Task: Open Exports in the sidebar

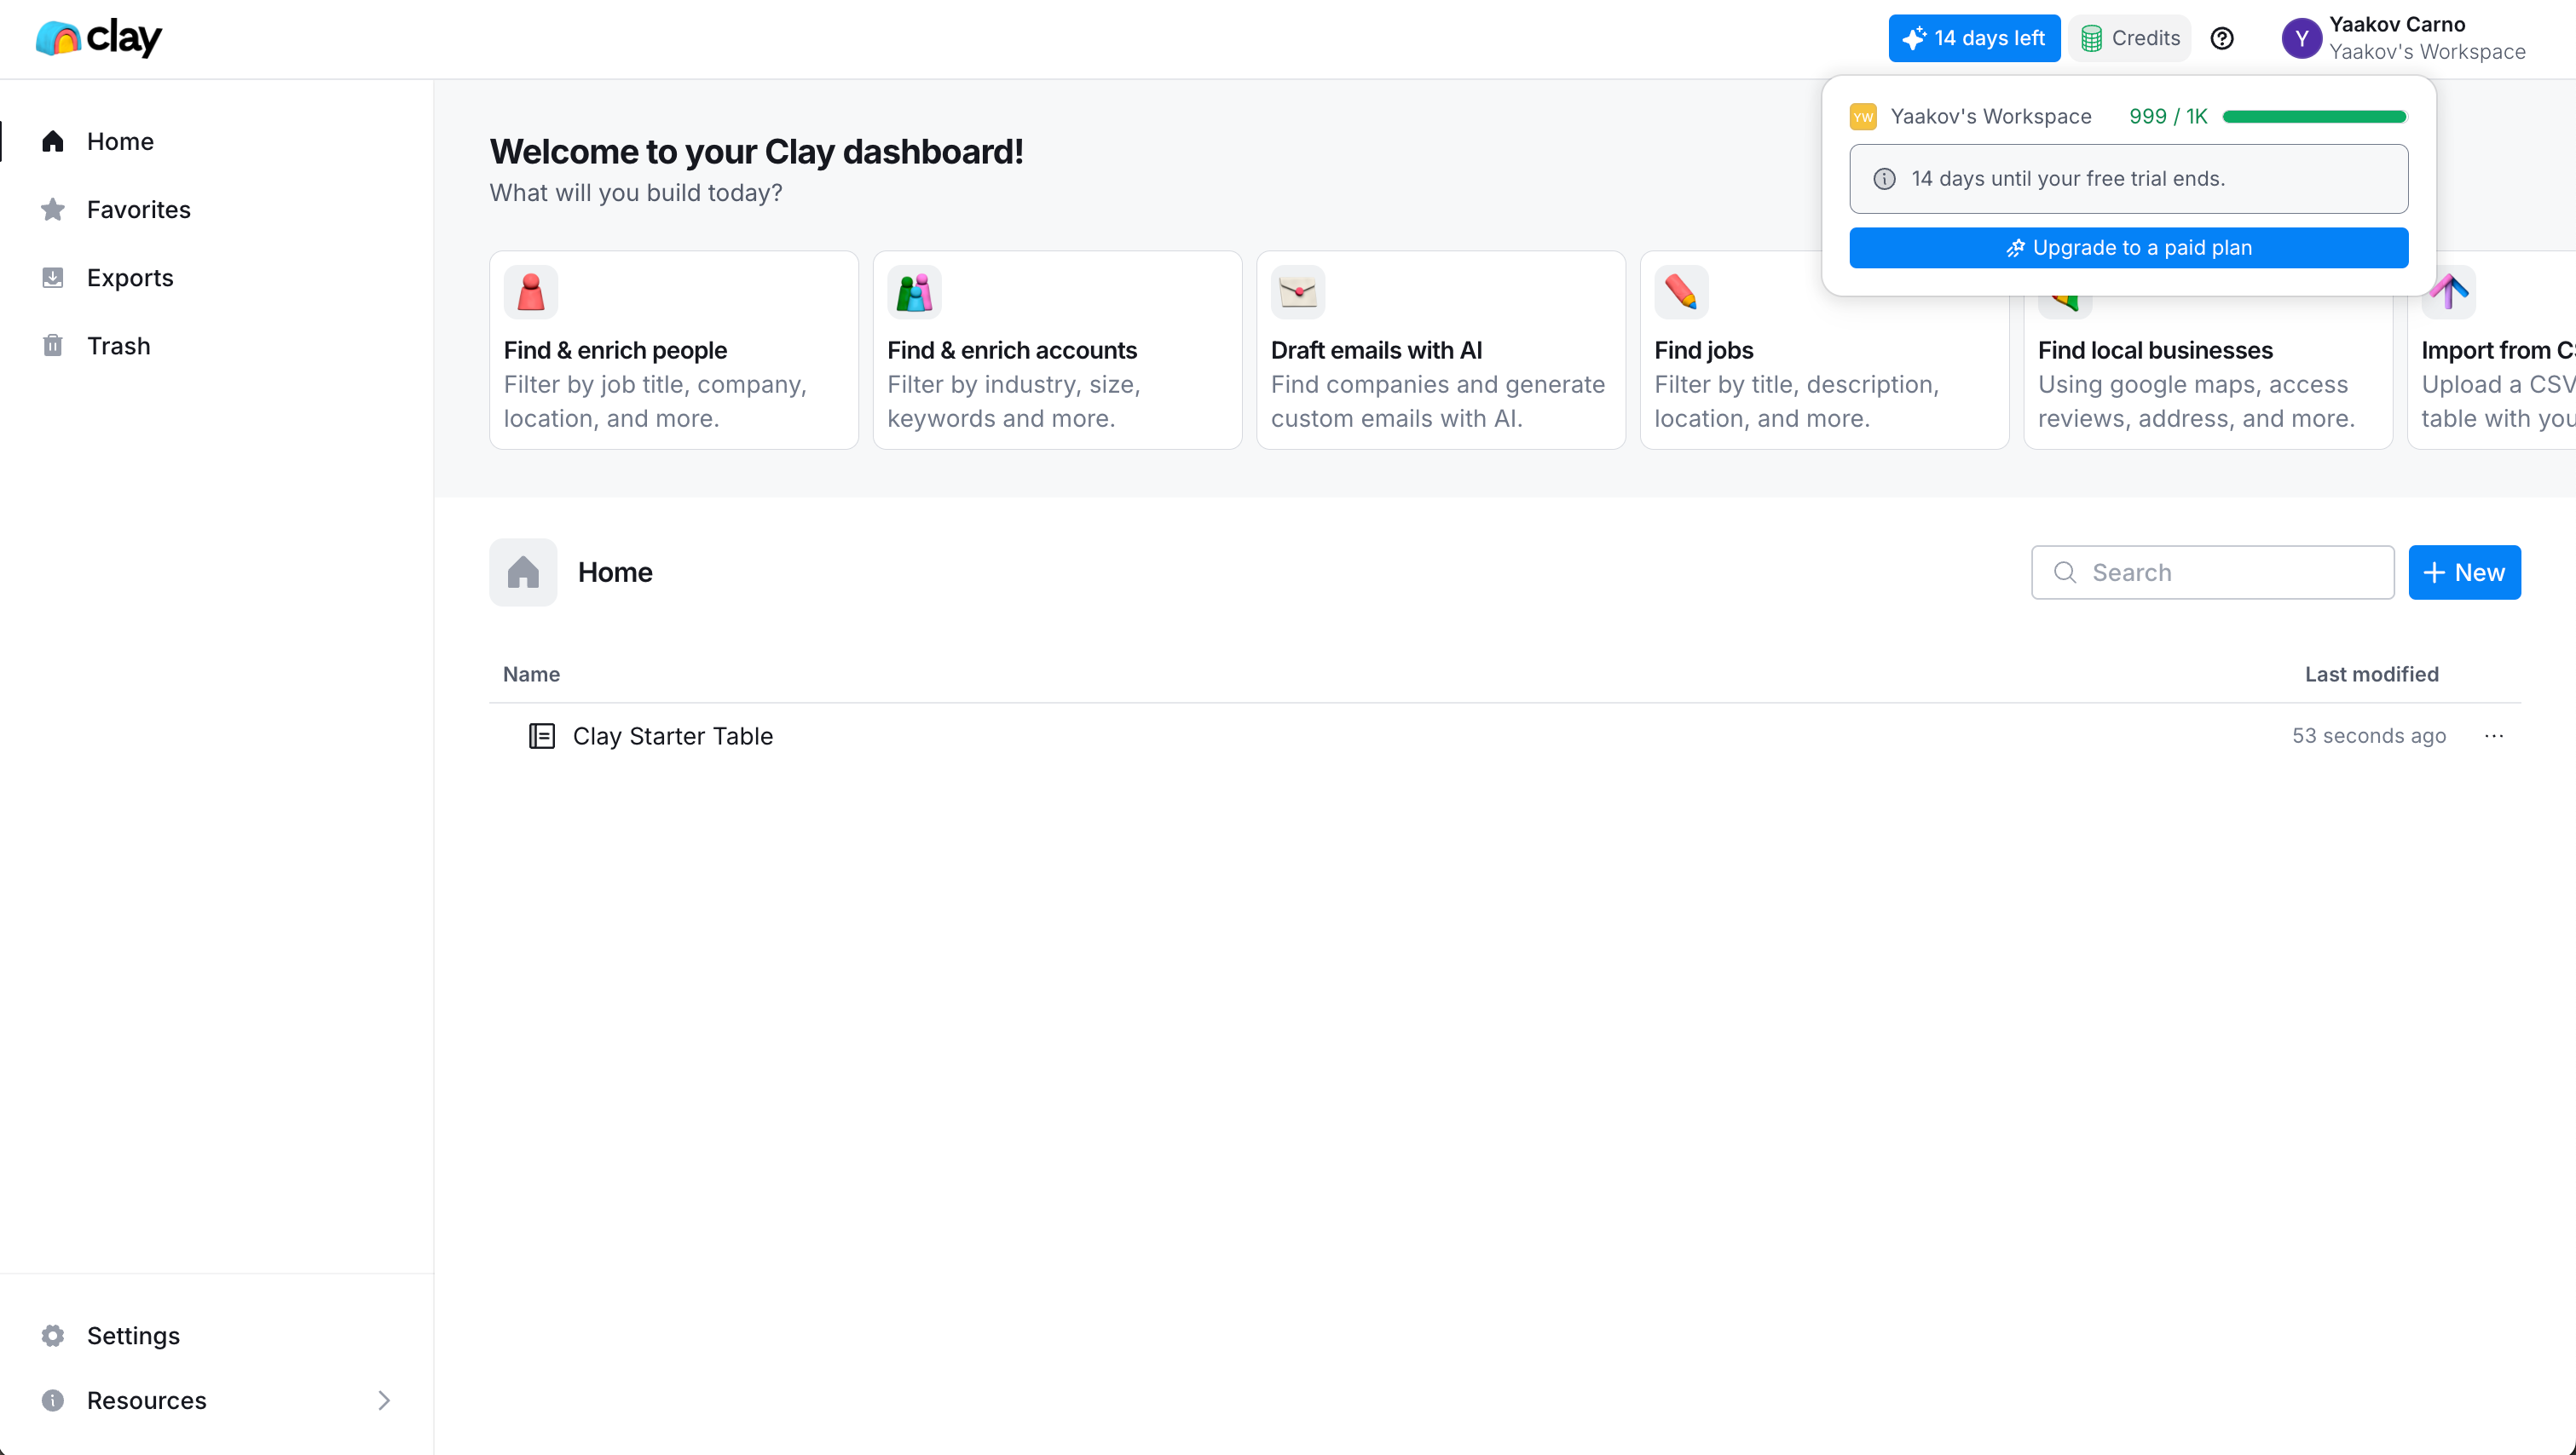Action: pyautogui.click(x=216, y=277)
